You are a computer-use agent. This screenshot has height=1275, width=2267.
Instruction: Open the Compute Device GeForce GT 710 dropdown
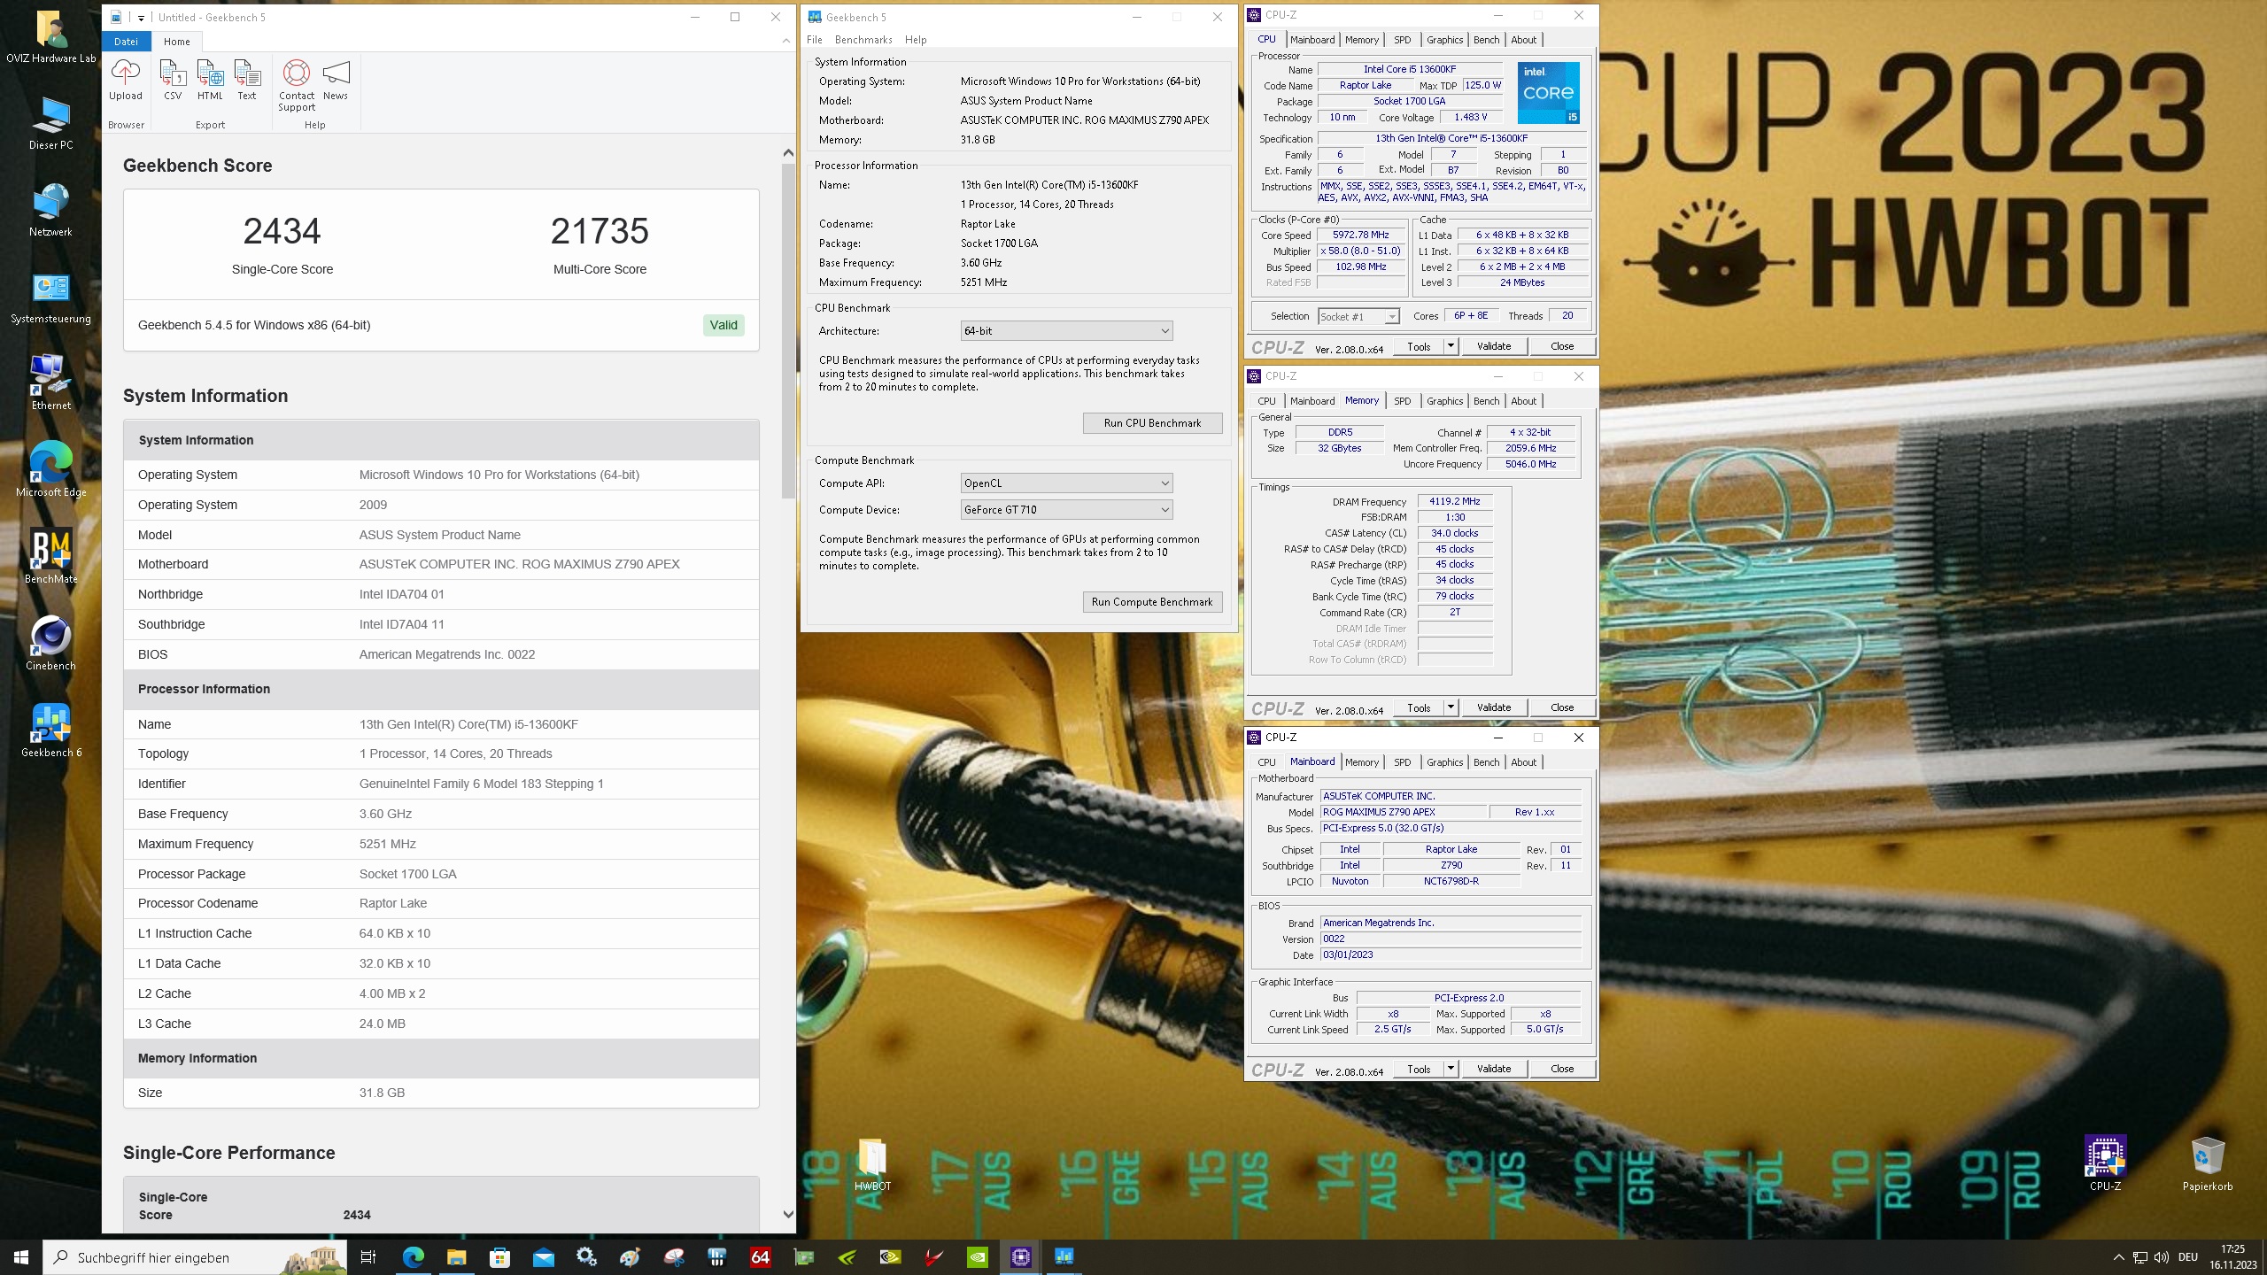tap(1066, 510)
